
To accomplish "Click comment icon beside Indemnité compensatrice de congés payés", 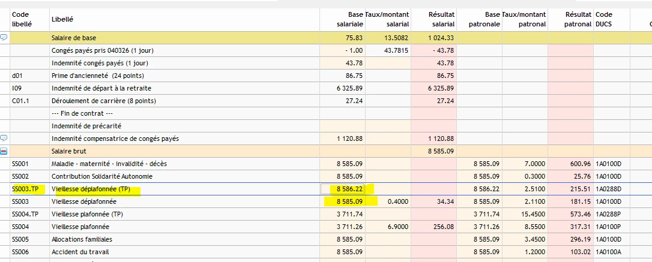I will point(4,138).
